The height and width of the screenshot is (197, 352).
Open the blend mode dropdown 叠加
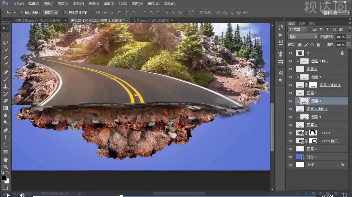(x=302, y=37)
